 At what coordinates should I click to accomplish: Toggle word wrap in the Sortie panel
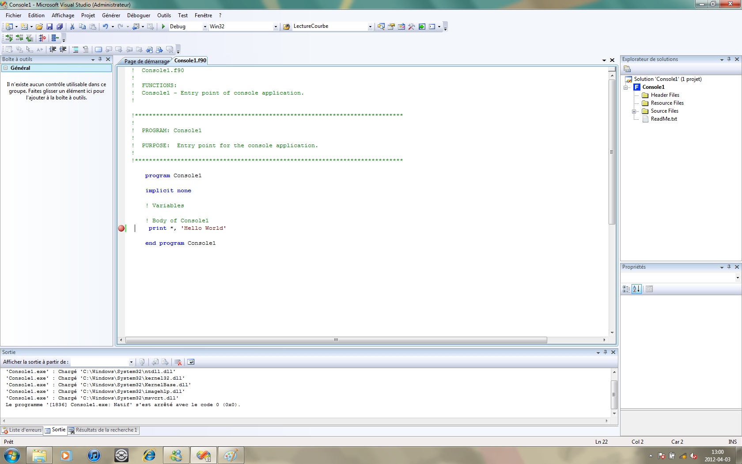tap(191, 362)
